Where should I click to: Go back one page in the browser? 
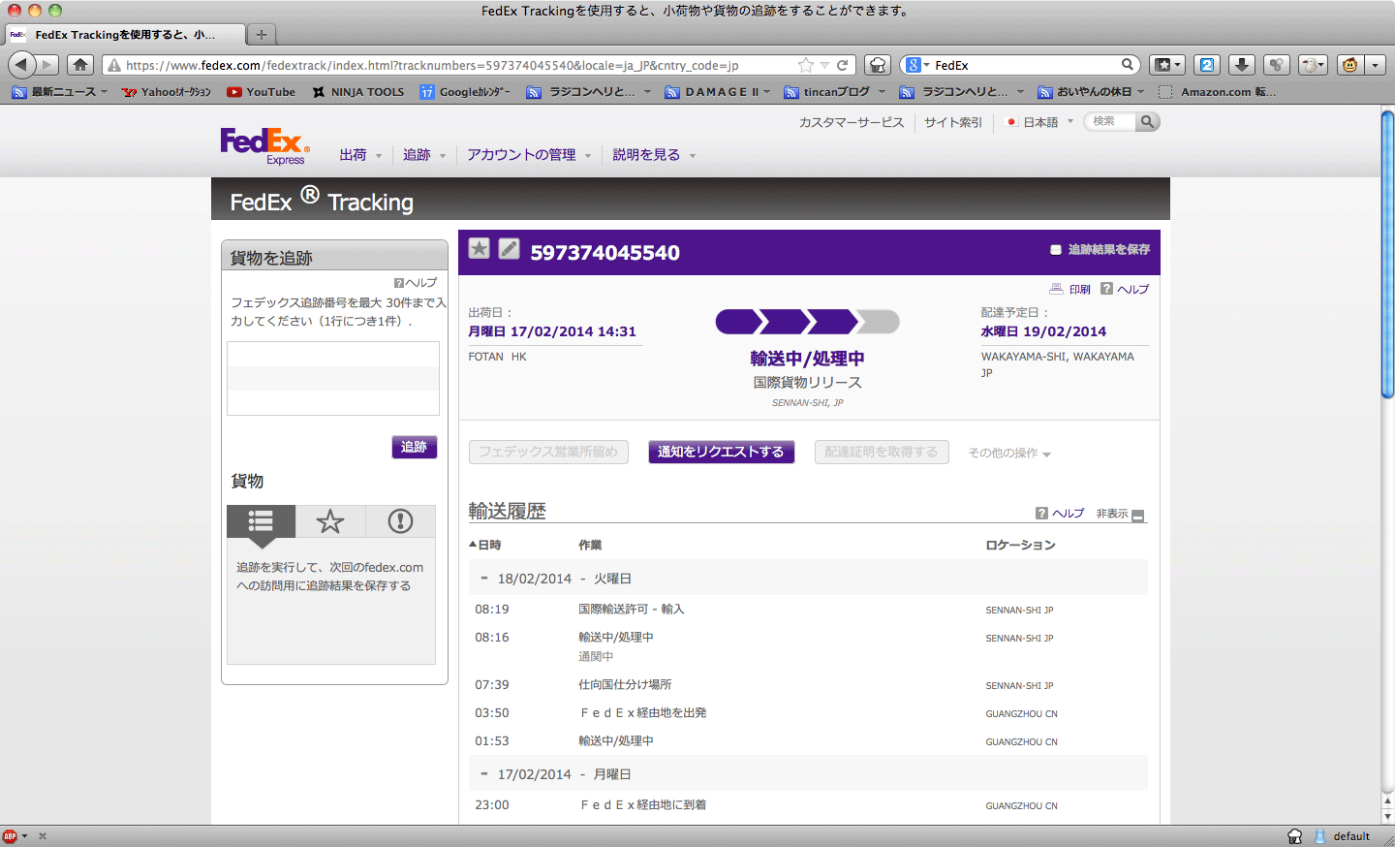coord(21,65)
